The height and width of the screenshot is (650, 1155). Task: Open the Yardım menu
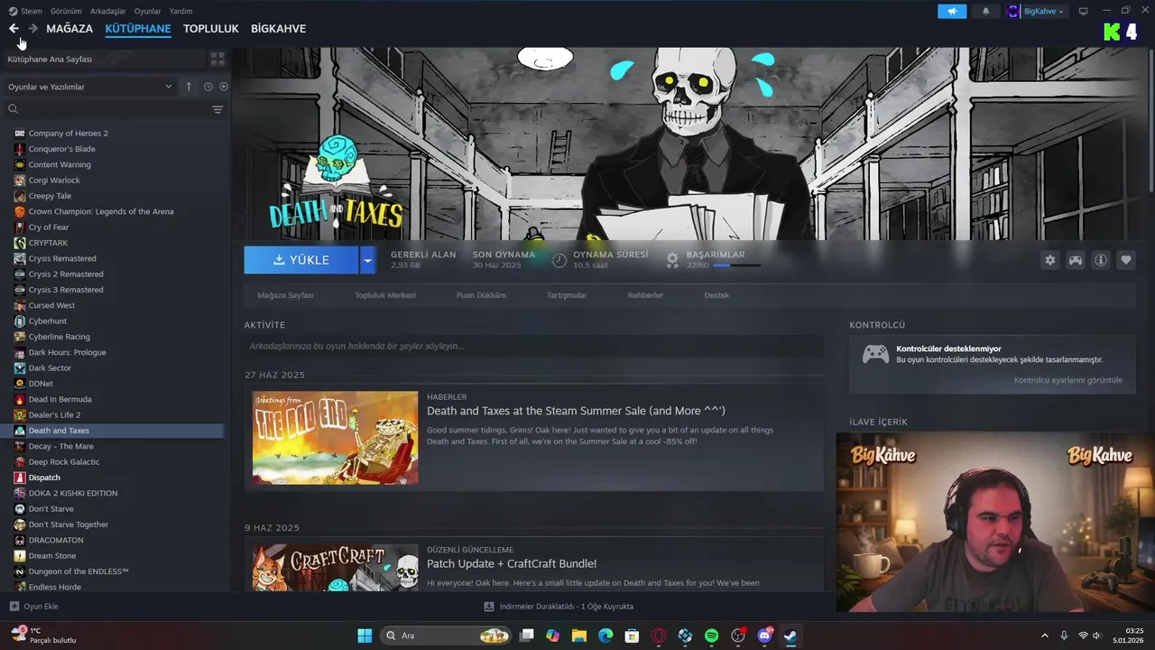tap(180, 11)
